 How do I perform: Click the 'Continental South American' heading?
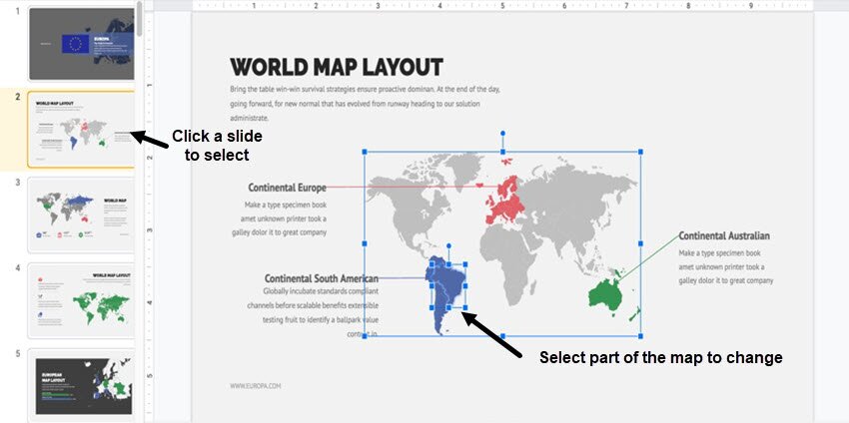321,278
